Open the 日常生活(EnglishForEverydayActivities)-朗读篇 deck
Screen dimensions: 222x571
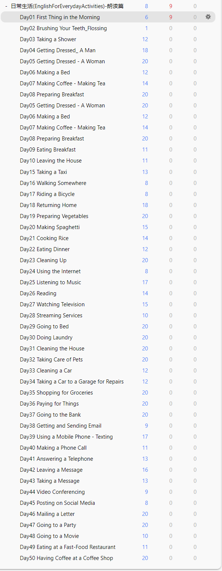67,6
